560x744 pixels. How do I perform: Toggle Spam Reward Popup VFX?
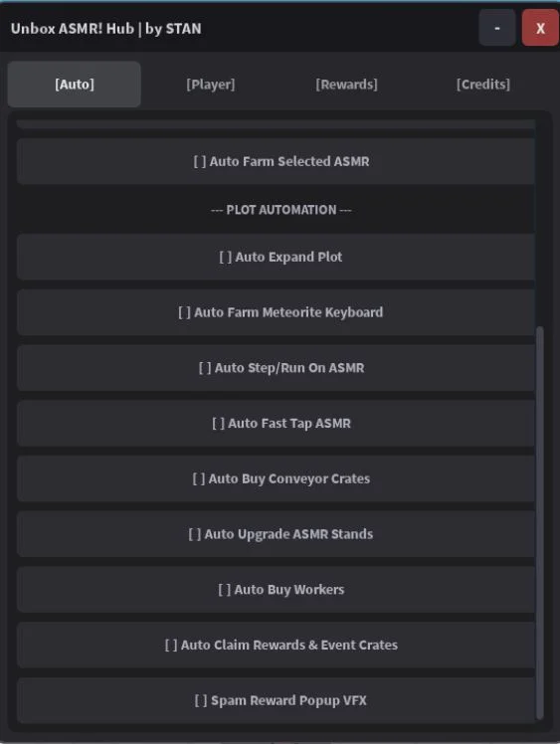pos(276,701)
